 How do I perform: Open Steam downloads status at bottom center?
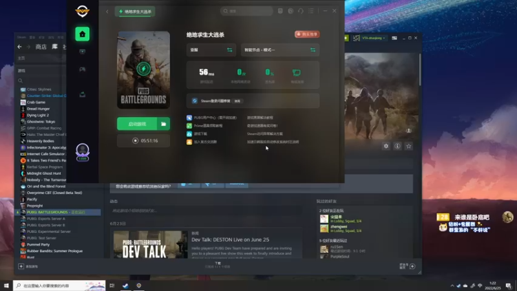(x=218, y=264)
